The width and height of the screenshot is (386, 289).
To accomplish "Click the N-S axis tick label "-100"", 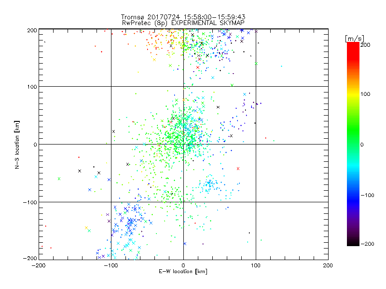I will click(30, 202).
